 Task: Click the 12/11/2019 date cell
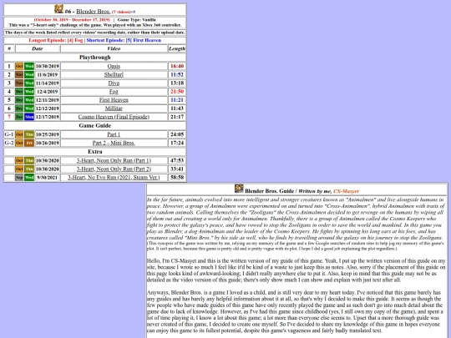pyautogui.click(x=47, y=100)
